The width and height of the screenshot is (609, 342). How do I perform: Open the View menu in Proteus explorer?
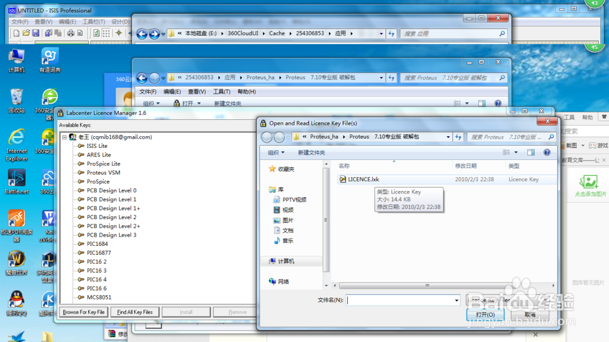point(197,92)
